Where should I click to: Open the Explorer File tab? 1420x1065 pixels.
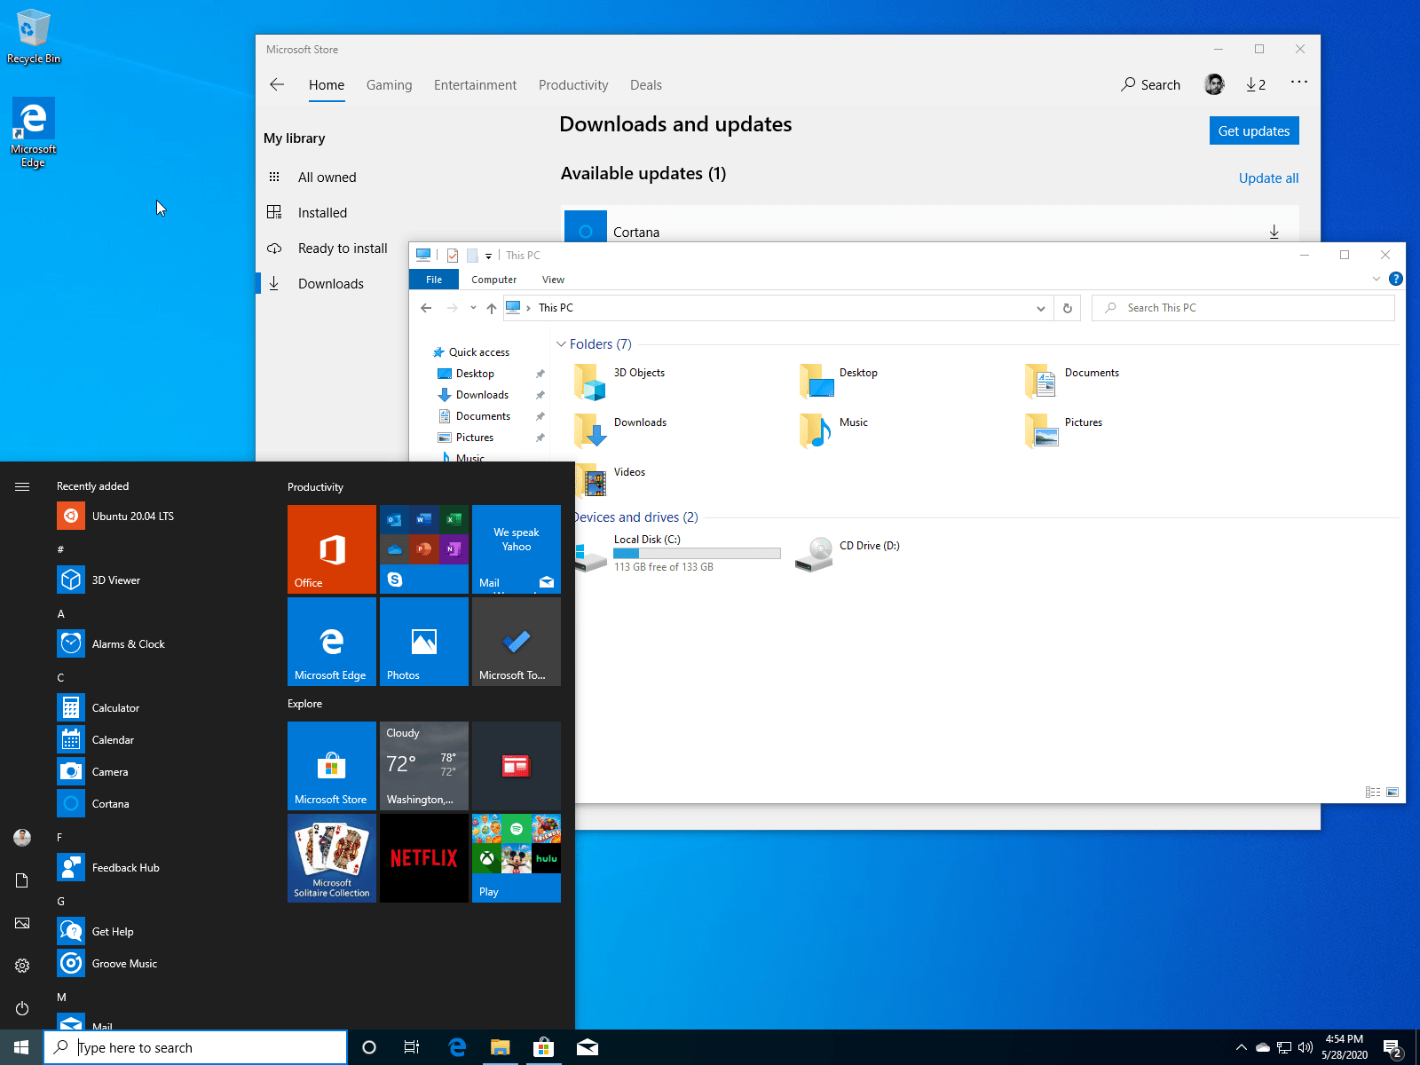[434, 280]
